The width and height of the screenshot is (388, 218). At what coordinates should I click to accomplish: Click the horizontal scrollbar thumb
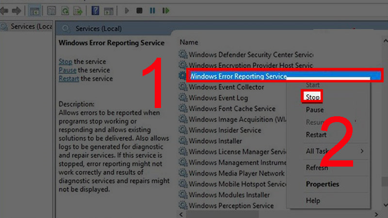(222, 215)
